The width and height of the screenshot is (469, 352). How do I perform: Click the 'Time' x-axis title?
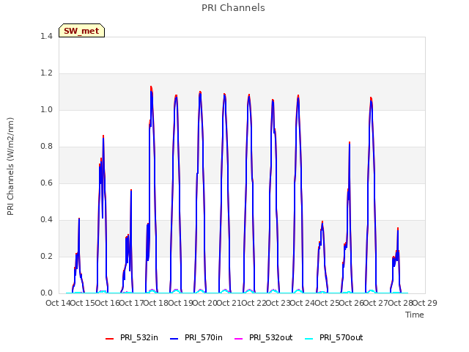[x=415, y=315]
